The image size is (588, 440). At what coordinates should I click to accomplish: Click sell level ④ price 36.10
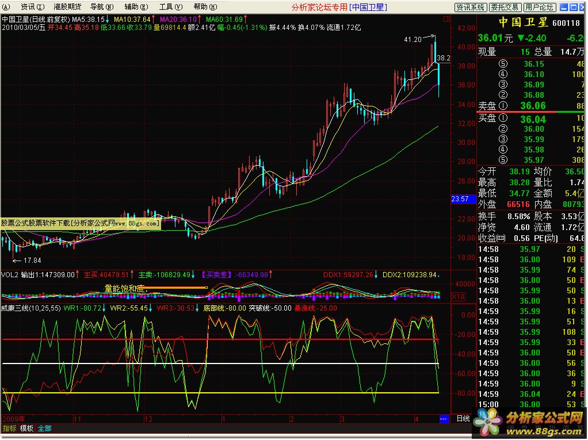pos(533,75)
